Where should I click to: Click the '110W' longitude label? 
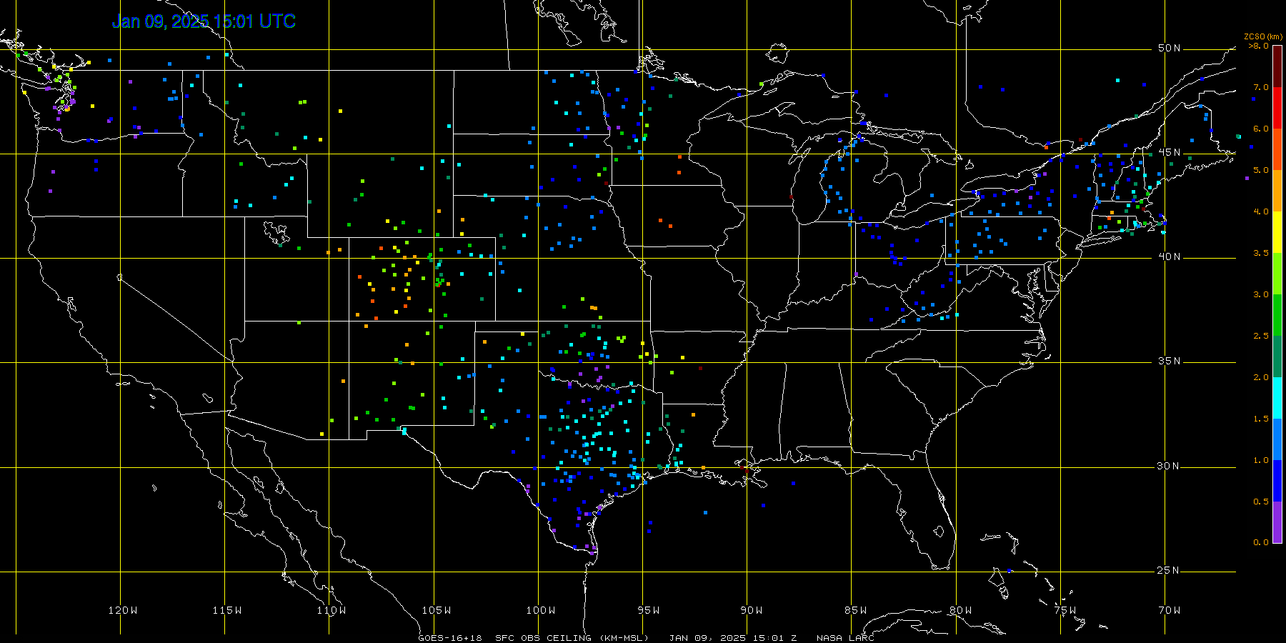click(332, 610)
